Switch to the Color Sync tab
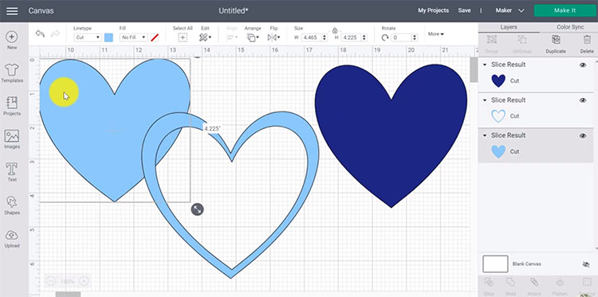The height and width of the screenshot is (297, 598). click(570, 27)
